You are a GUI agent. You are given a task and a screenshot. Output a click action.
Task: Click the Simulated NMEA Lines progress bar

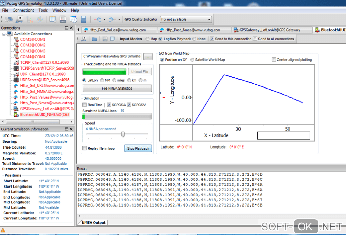click(x=117, y=116)
